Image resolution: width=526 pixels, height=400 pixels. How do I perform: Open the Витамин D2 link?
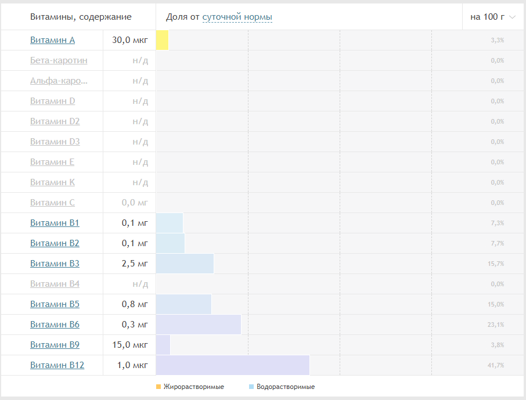tap(55, 121)
